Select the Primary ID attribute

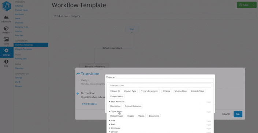(115, 91)
